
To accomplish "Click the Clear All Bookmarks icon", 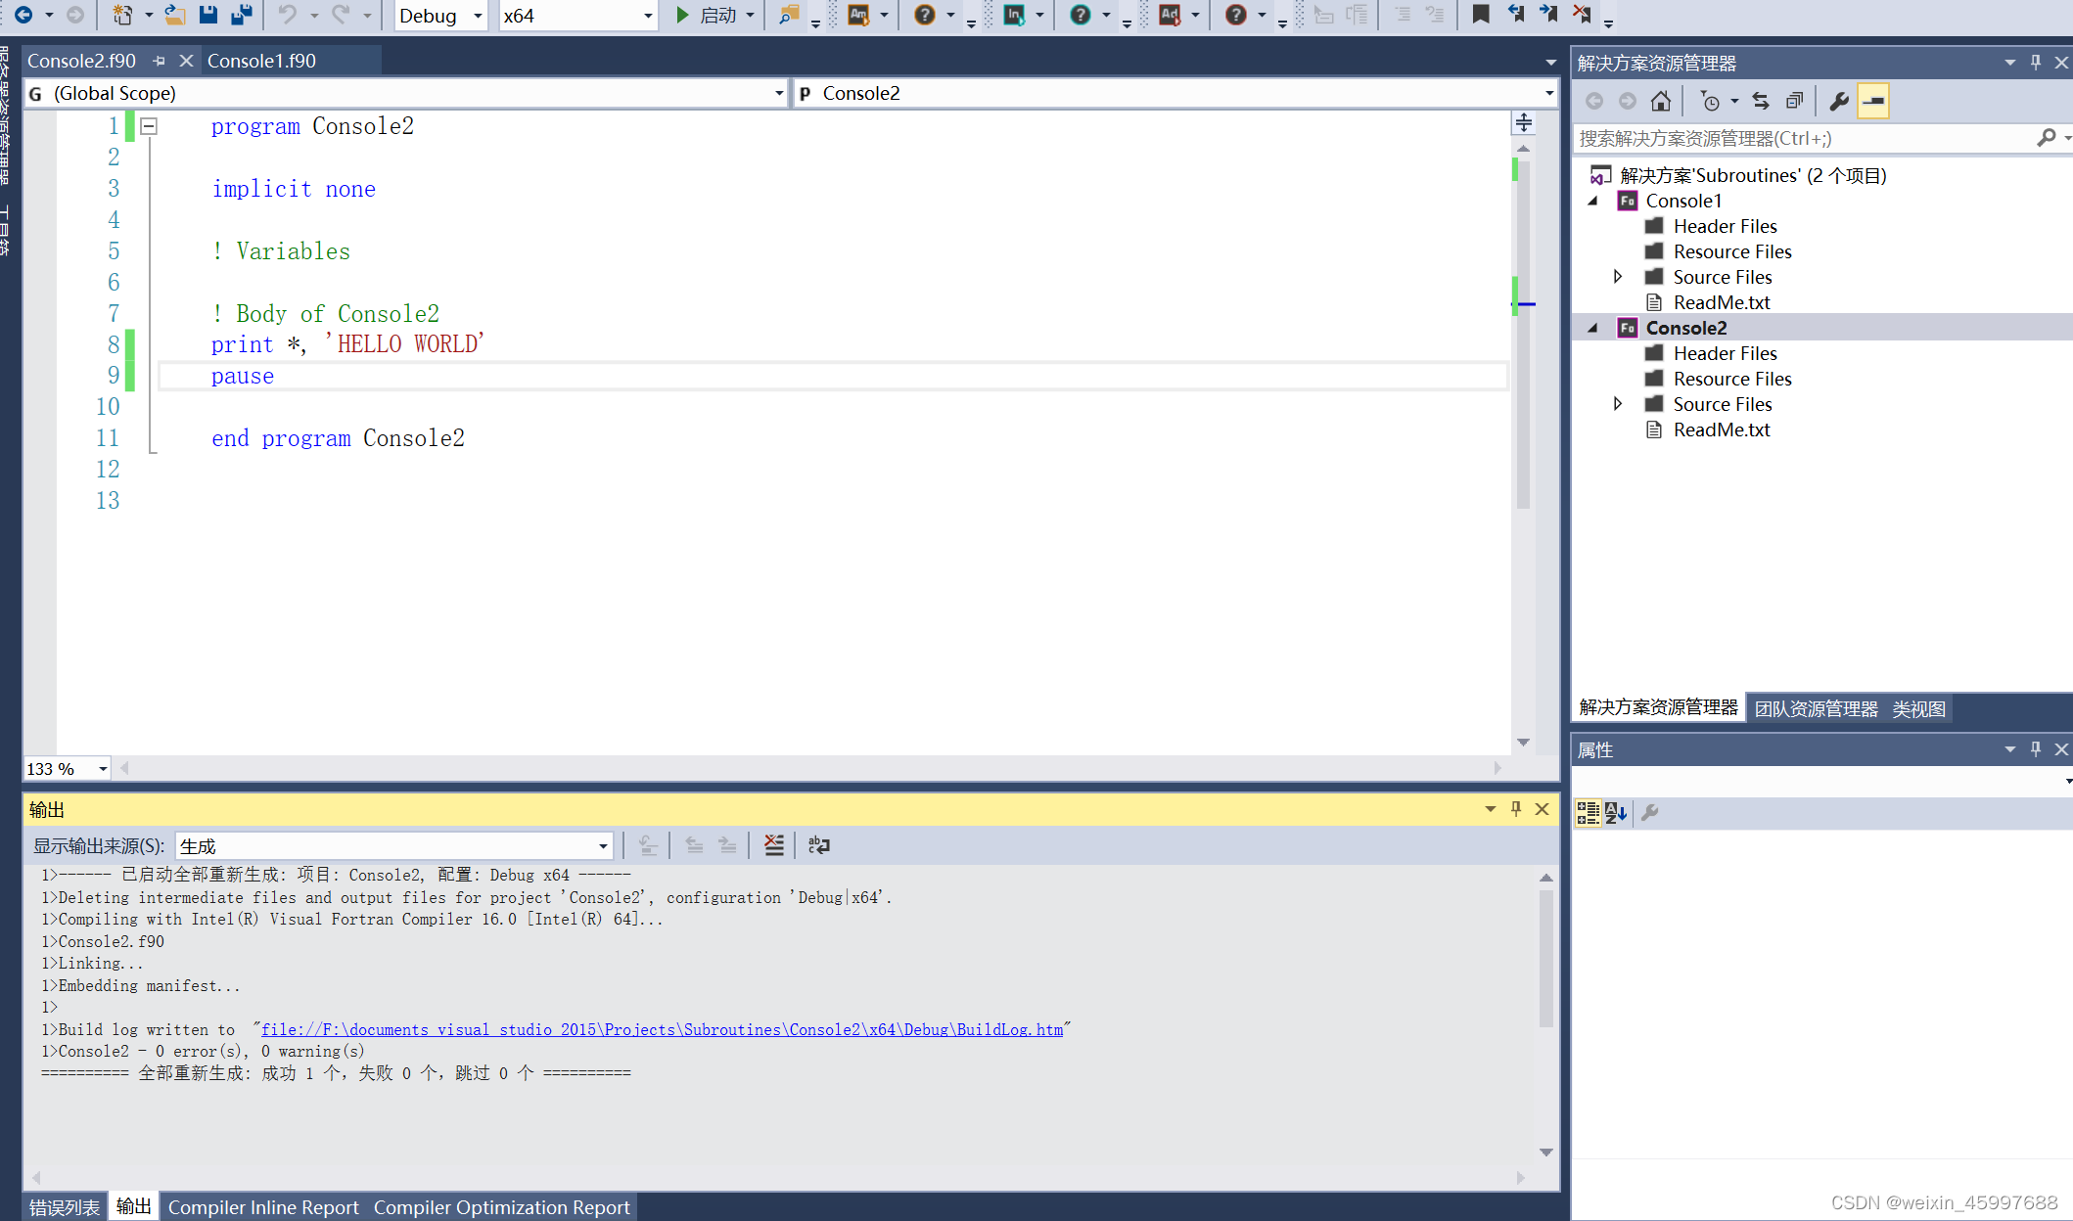I will click(x=1582, y=15).
